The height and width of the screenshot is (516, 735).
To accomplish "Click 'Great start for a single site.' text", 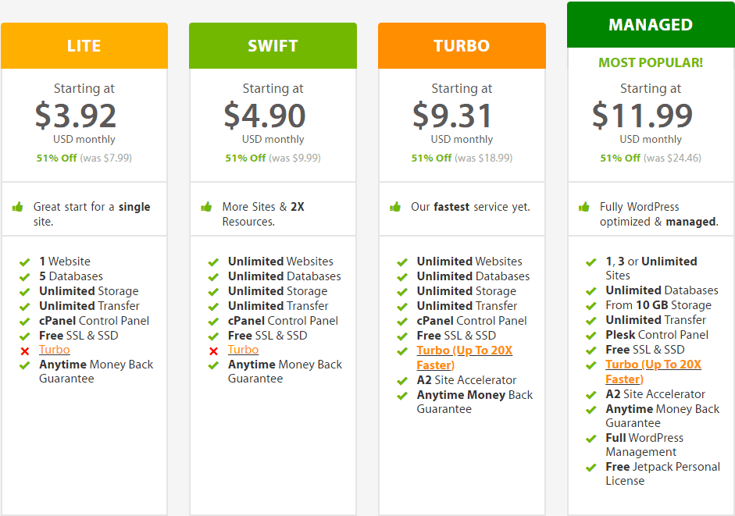I will click(92, 214).
